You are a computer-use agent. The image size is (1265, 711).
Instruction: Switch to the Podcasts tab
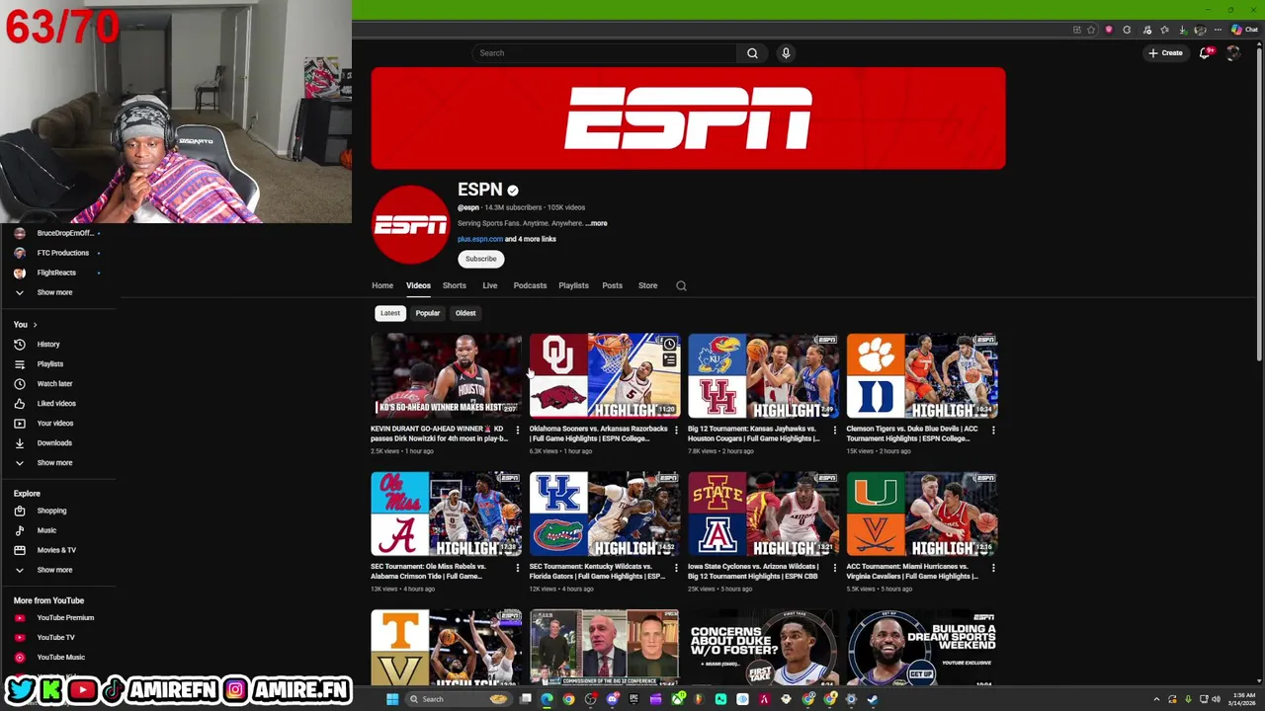[x=530, y=285]
